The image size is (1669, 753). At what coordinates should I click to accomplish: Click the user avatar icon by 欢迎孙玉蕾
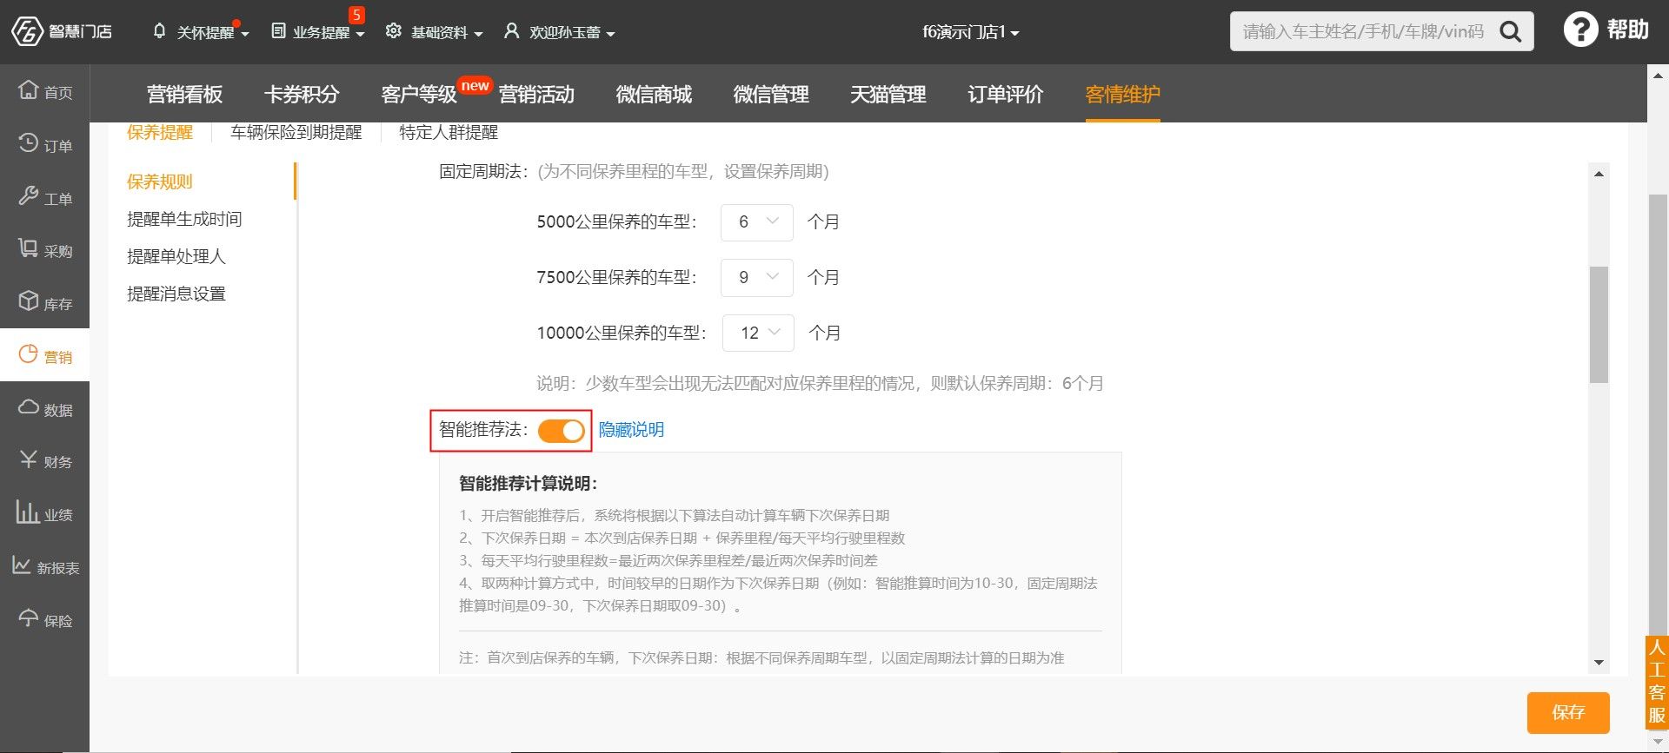(x=512, y=31)
